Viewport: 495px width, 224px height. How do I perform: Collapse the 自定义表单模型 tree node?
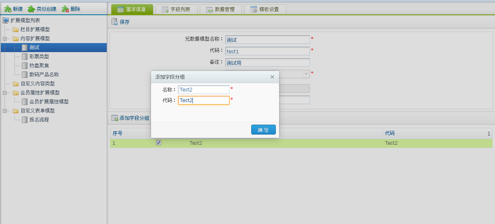point(5,111)
